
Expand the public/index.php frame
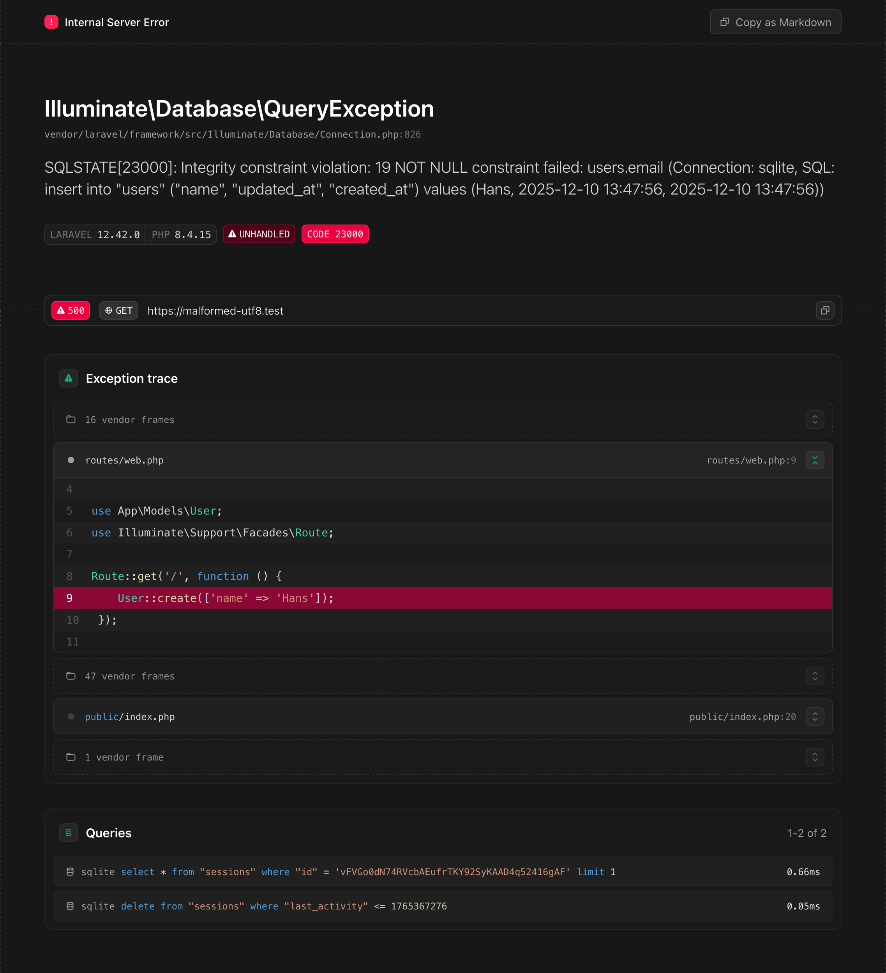click(x=815, y=716)
